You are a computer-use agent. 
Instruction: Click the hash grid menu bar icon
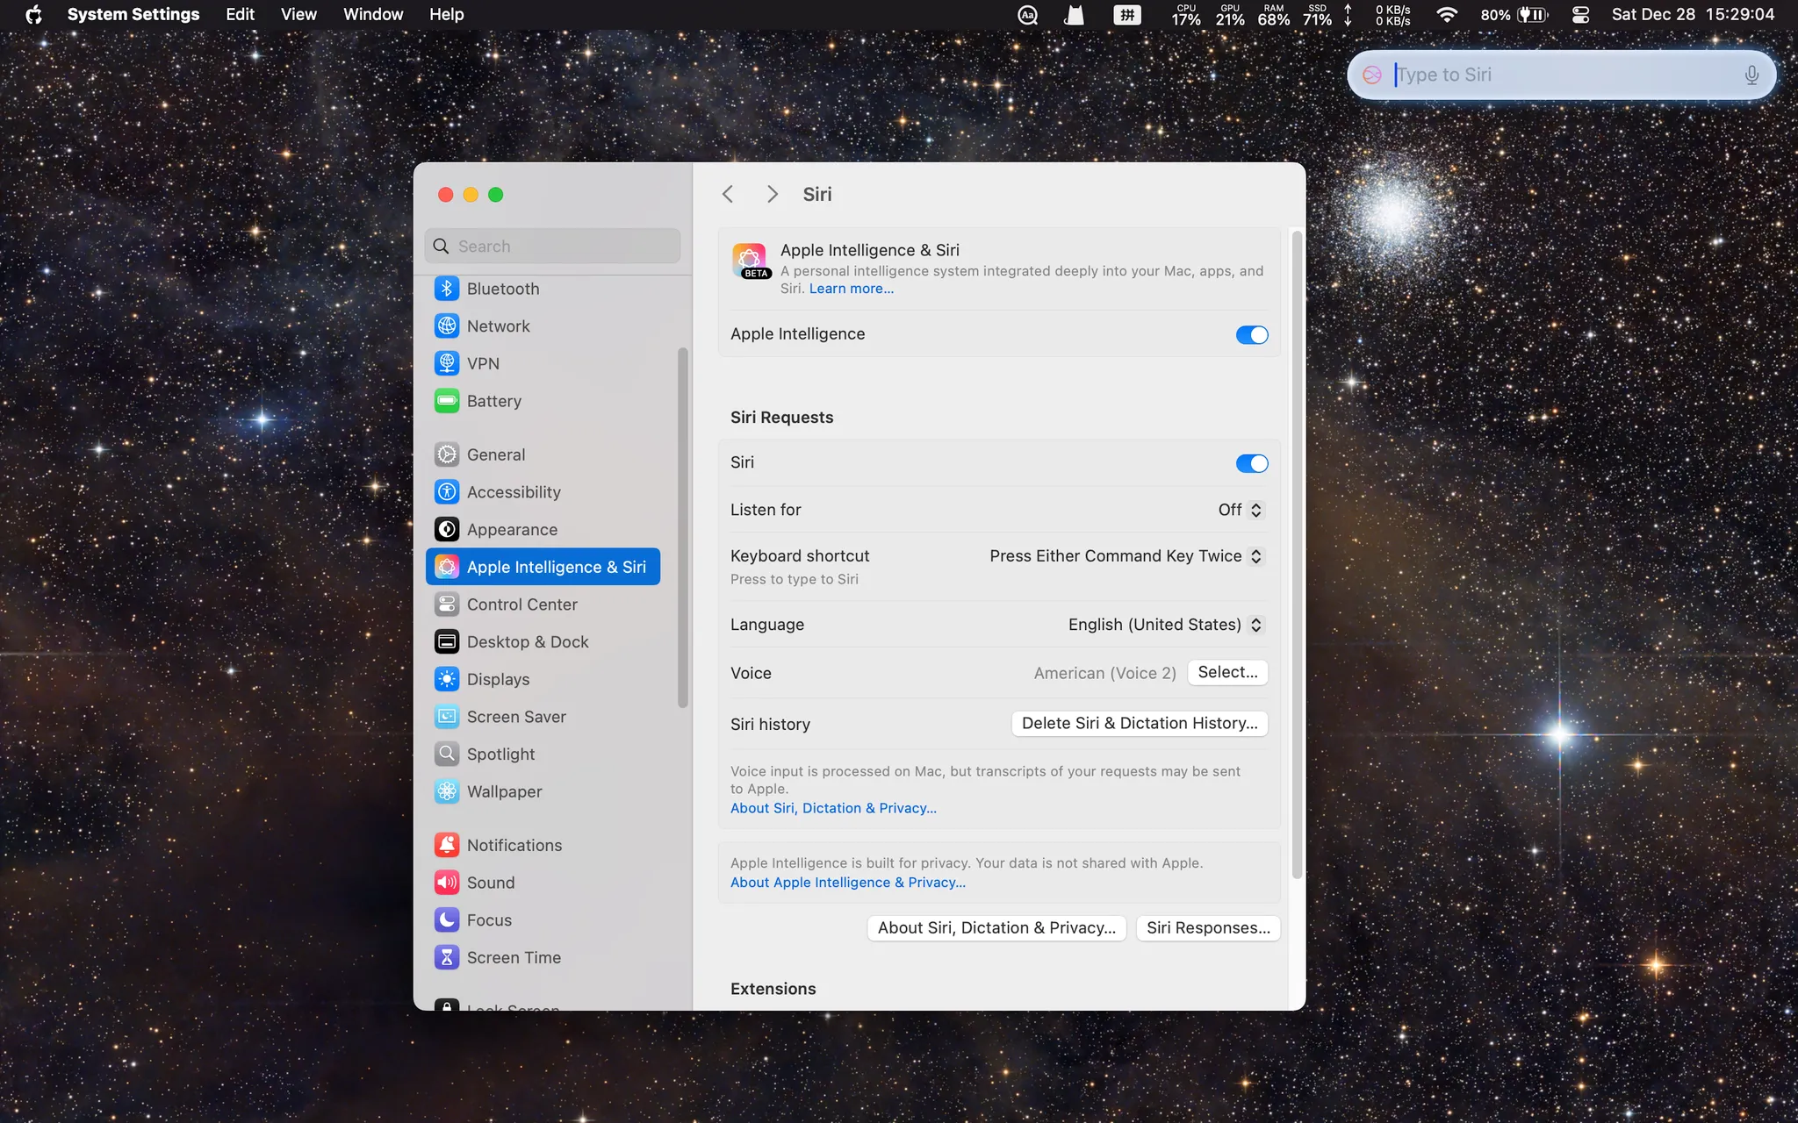(x=1127, y=15)
